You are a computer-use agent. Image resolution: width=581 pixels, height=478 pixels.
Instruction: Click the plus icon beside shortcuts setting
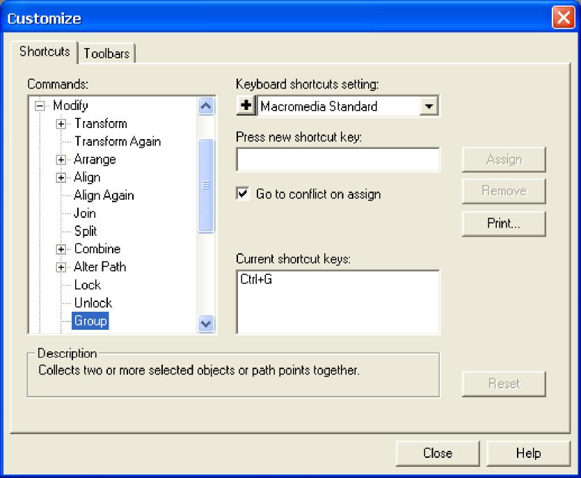click(x=246, y=106)
